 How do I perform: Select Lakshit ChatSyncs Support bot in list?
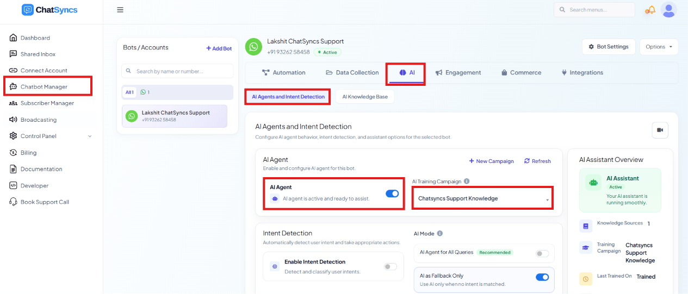tap(175, 116)
